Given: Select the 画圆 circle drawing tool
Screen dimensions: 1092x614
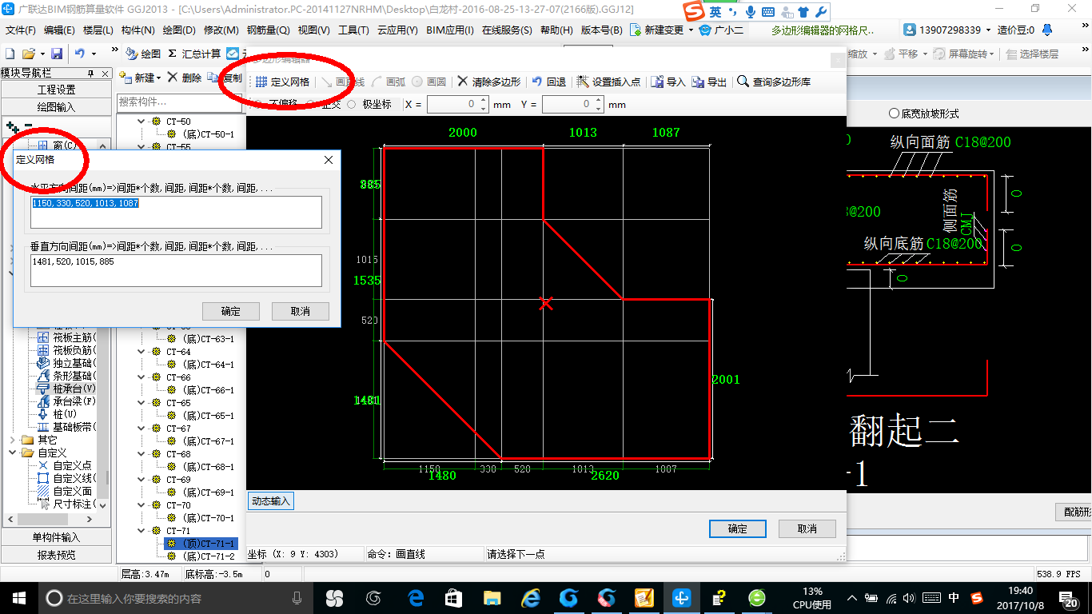Looking at the screenshot, I should (429, 82).
